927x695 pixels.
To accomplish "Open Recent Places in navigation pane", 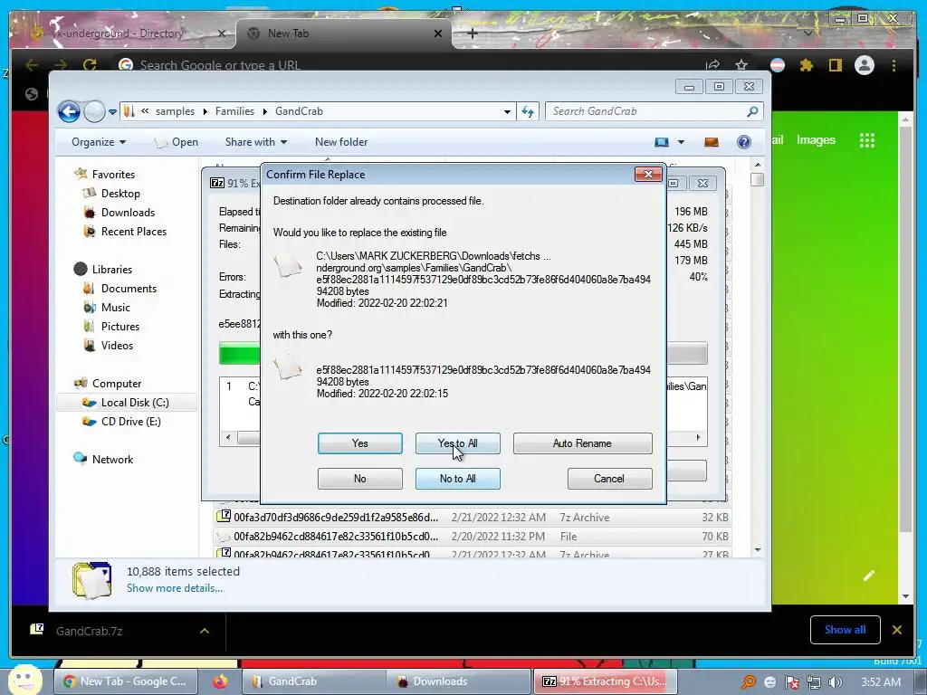I will [x=134, y=231].
